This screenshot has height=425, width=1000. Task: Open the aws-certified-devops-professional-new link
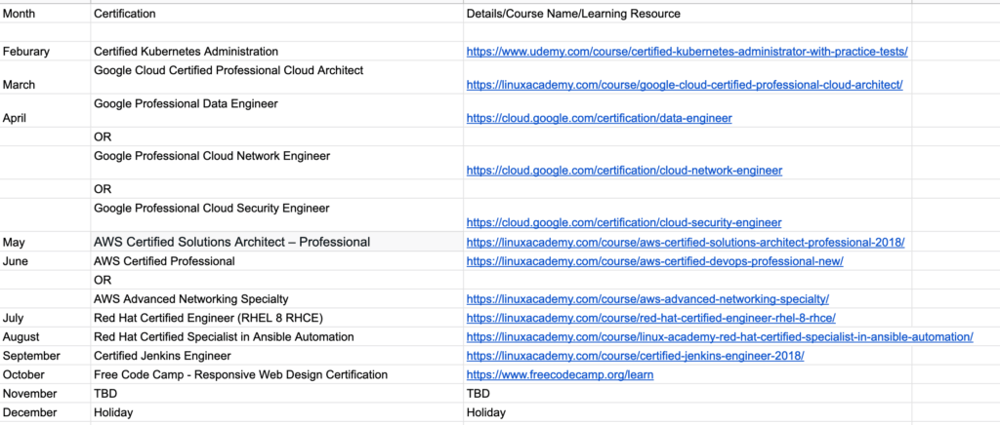(x=655, y=261)
